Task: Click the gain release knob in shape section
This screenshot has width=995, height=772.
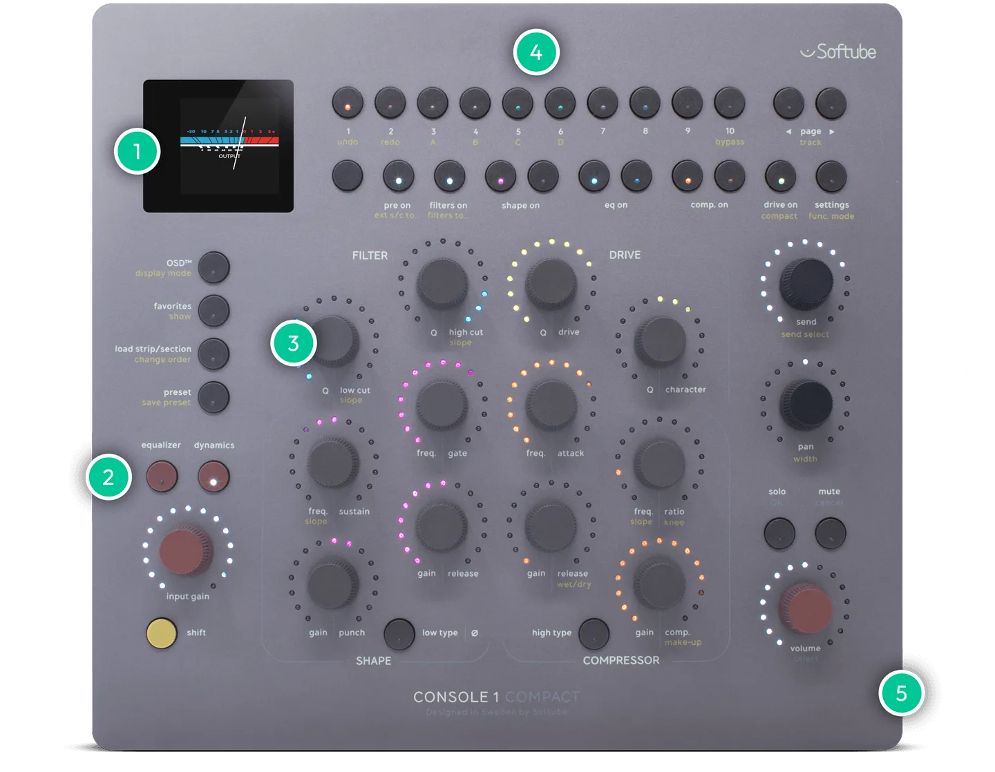Action: tap(442, 526)
